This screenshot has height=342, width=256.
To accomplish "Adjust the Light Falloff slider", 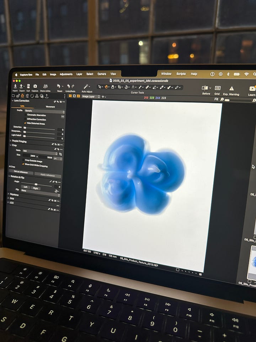I will point(39,137).
